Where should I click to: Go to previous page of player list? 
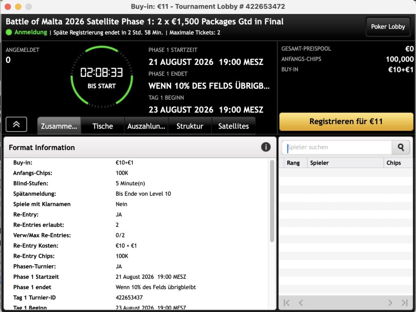301,303
